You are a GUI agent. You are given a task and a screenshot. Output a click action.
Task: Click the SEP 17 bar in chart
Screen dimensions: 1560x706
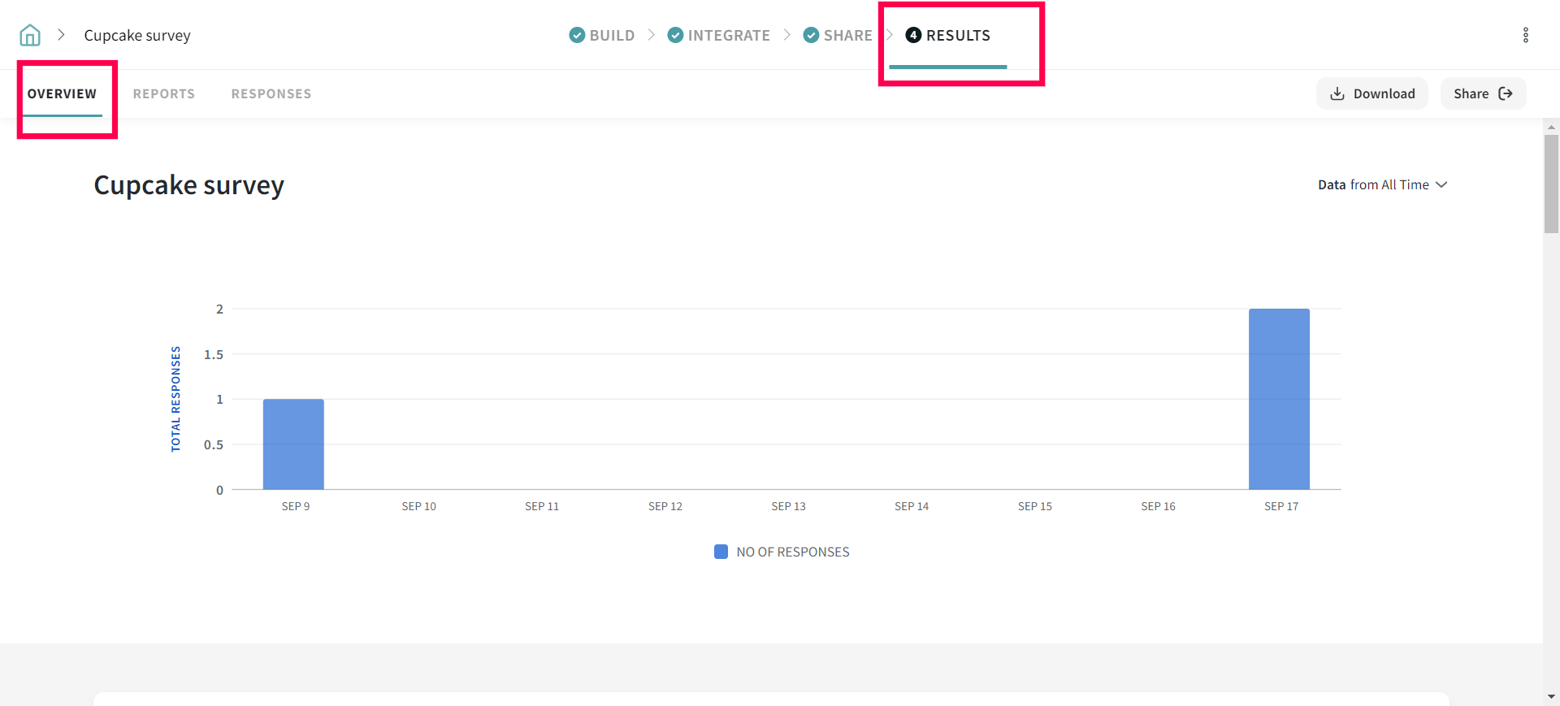coord(1279,399)
